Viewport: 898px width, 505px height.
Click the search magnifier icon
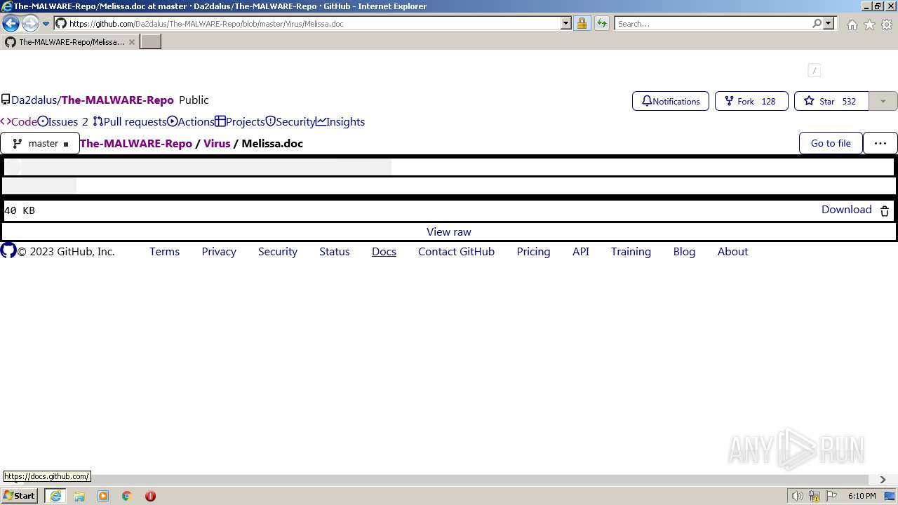(817, 23)
